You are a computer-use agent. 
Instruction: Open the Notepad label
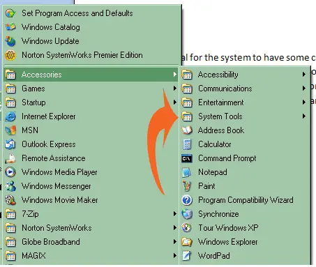(x=213, y=172)
